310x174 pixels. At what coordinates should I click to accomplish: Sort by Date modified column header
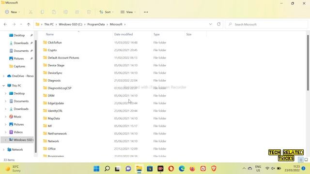[x=124, y=34]
